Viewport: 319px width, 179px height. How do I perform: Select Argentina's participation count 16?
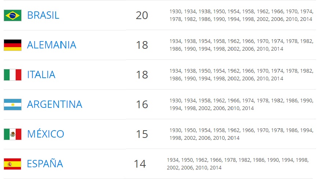pyautogui.click(x=142, y=105)
